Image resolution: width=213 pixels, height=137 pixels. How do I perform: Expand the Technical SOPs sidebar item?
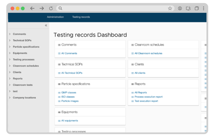(x=10, y=40)
